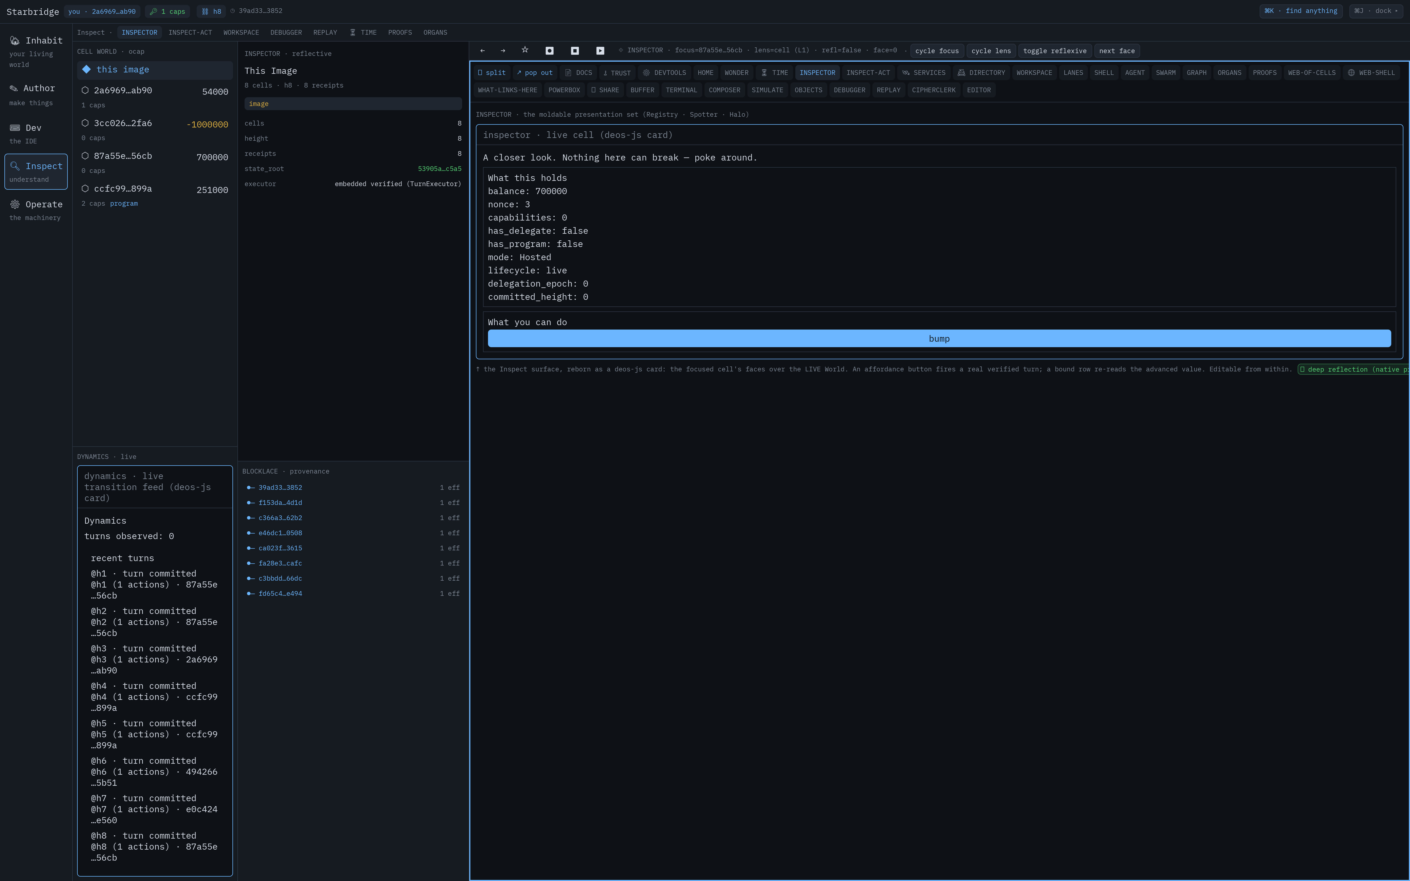
Task: Open the TRUST tab
Action: [617, 73]
